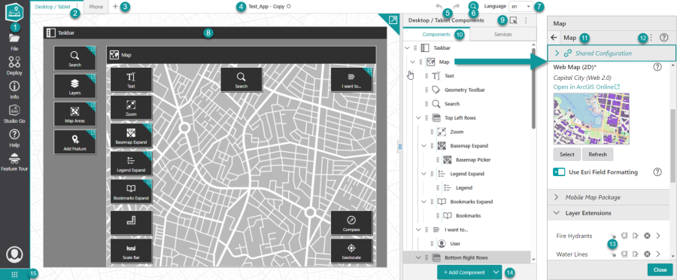Select the Compass component on canvas
This screenshot has width=677, height=280.
coord(351,223)
